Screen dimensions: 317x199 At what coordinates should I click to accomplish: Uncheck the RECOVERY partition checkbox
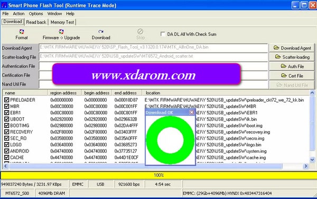(7, 132)
